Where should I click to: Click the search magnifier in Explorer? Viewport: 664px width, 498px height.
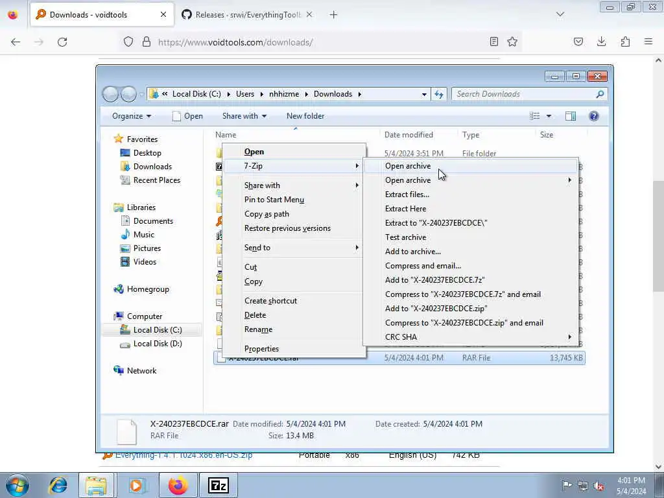(x=600, y=94)
